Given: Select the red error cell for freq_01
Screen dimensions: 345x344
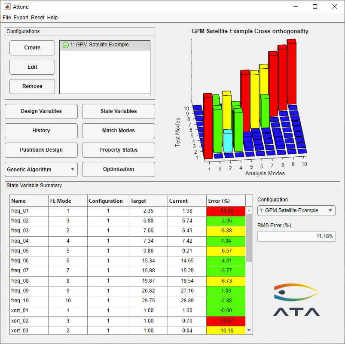Looking at the screenshot, I should pyautogui.click(x=226, y=211).
